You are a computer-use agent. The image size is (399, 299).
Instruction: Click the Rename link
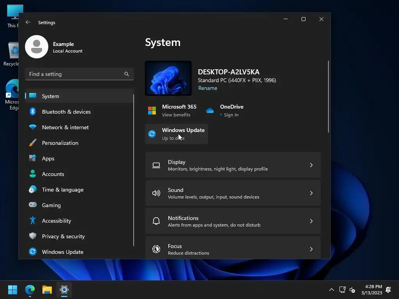[208, 88]
